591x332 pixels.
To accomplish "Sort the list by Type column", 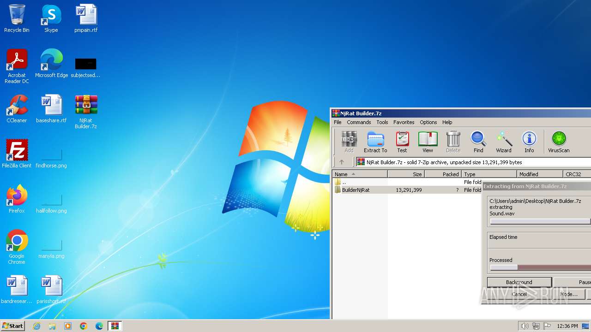I will pos(489,174).
